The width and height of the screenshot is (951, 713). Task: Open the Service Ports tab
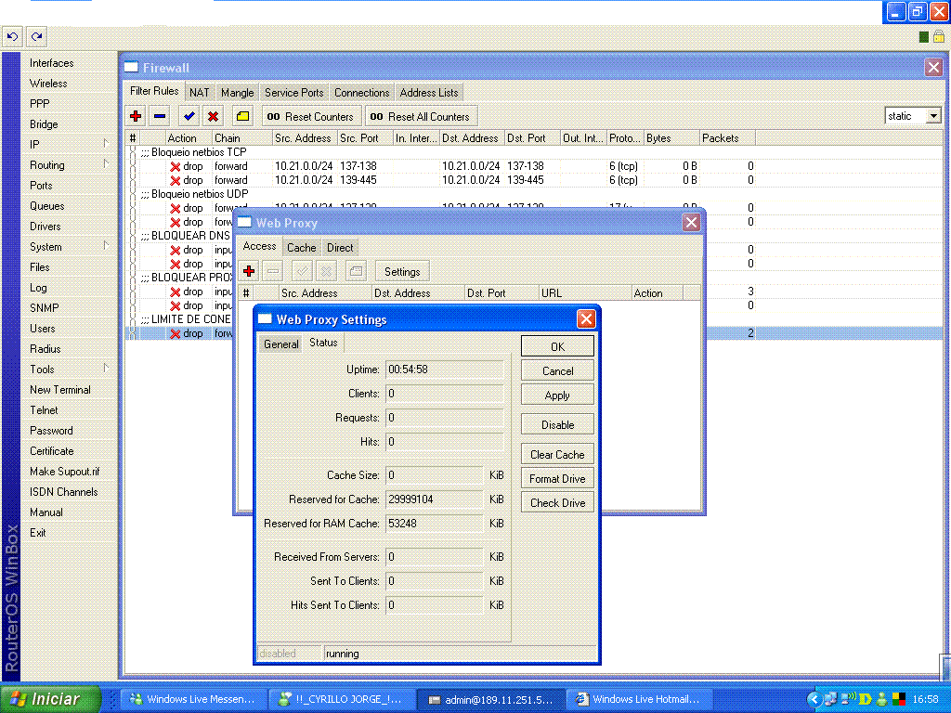pos(294,92)
